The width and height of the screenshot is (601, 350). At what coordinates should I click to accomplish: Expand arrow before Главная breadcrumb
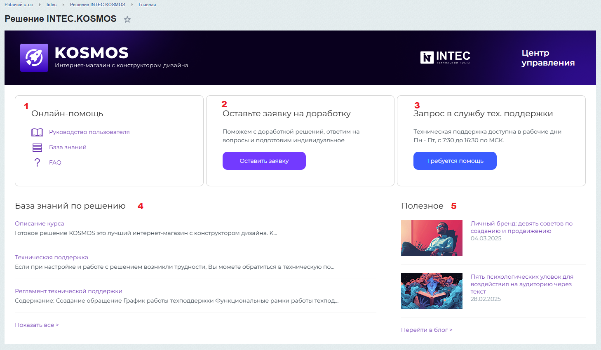(x=132, y=5)
